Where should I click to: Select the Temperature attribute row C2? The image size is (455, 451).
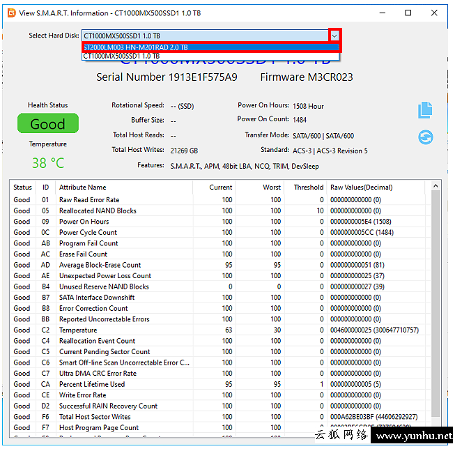221,330
